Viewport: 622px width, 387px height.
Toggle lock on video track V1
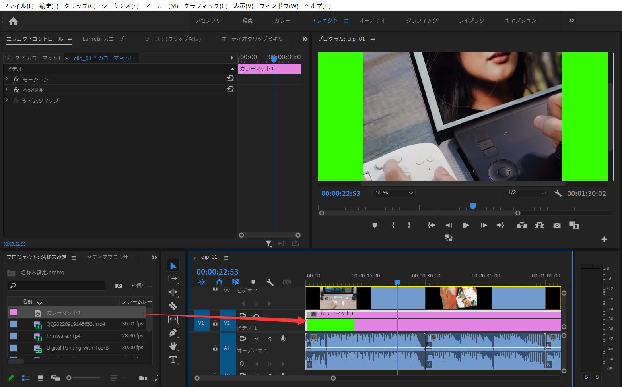215,323
